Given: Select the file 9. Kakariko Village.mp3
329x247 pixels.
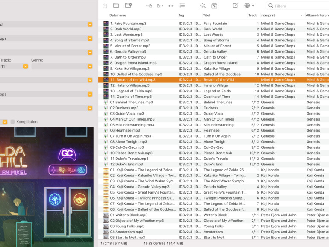Looking at the screenshot, I should click(x=129, y=68).
